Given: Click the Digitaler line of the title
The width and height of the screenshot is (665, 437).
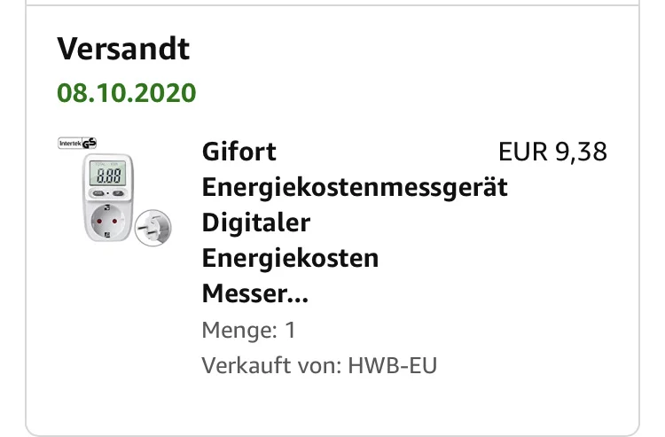Looking at the screenshot, I should pyautogui.click(x=256, y=222).
